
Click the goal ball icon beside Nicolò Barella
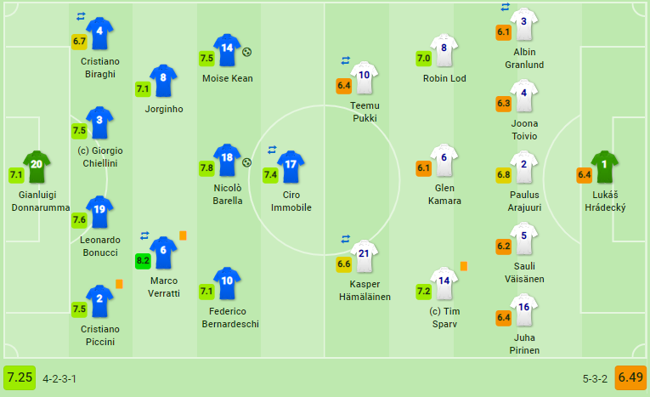coord(247,162)
